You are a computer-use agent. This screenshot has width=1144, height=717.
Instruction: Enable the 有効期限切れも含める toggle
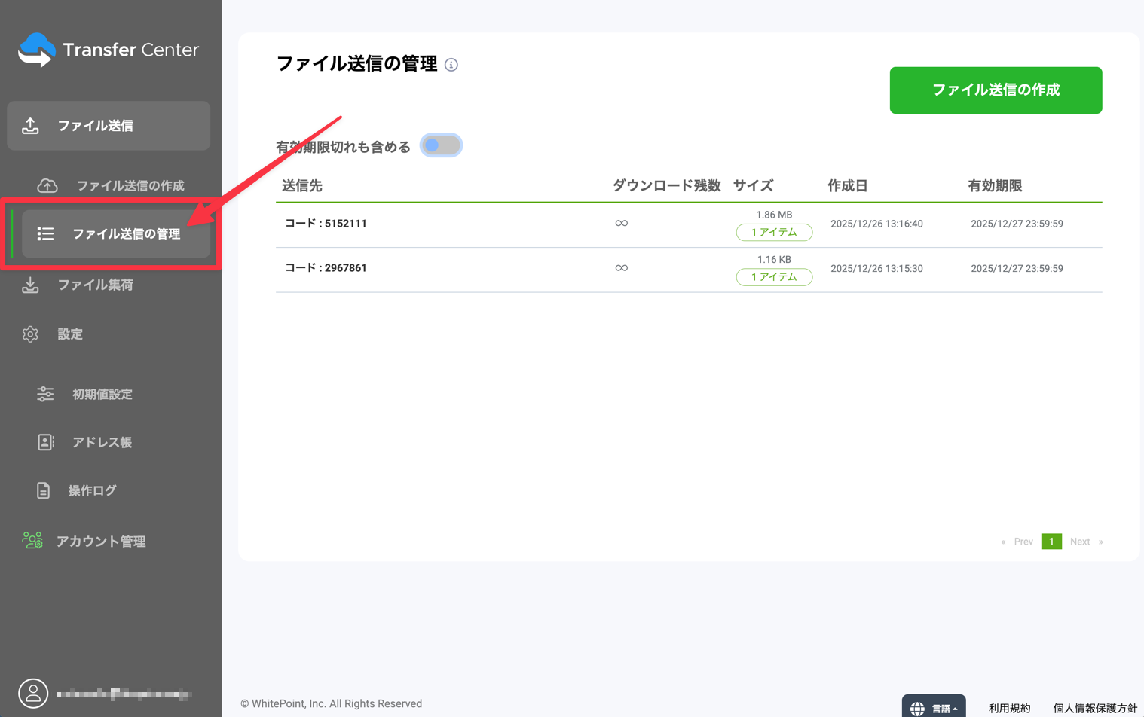point(442,145)
